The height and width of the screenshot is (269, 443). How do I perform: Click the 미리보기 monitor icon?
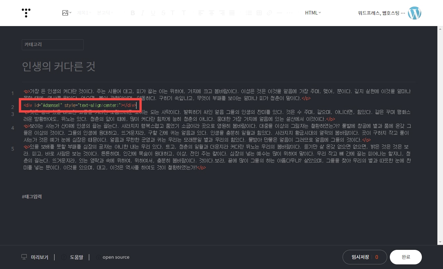24,257
